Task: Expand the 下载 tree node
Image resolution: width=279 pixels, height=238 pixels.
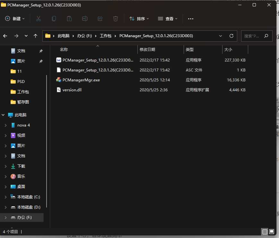Action: 5,166
